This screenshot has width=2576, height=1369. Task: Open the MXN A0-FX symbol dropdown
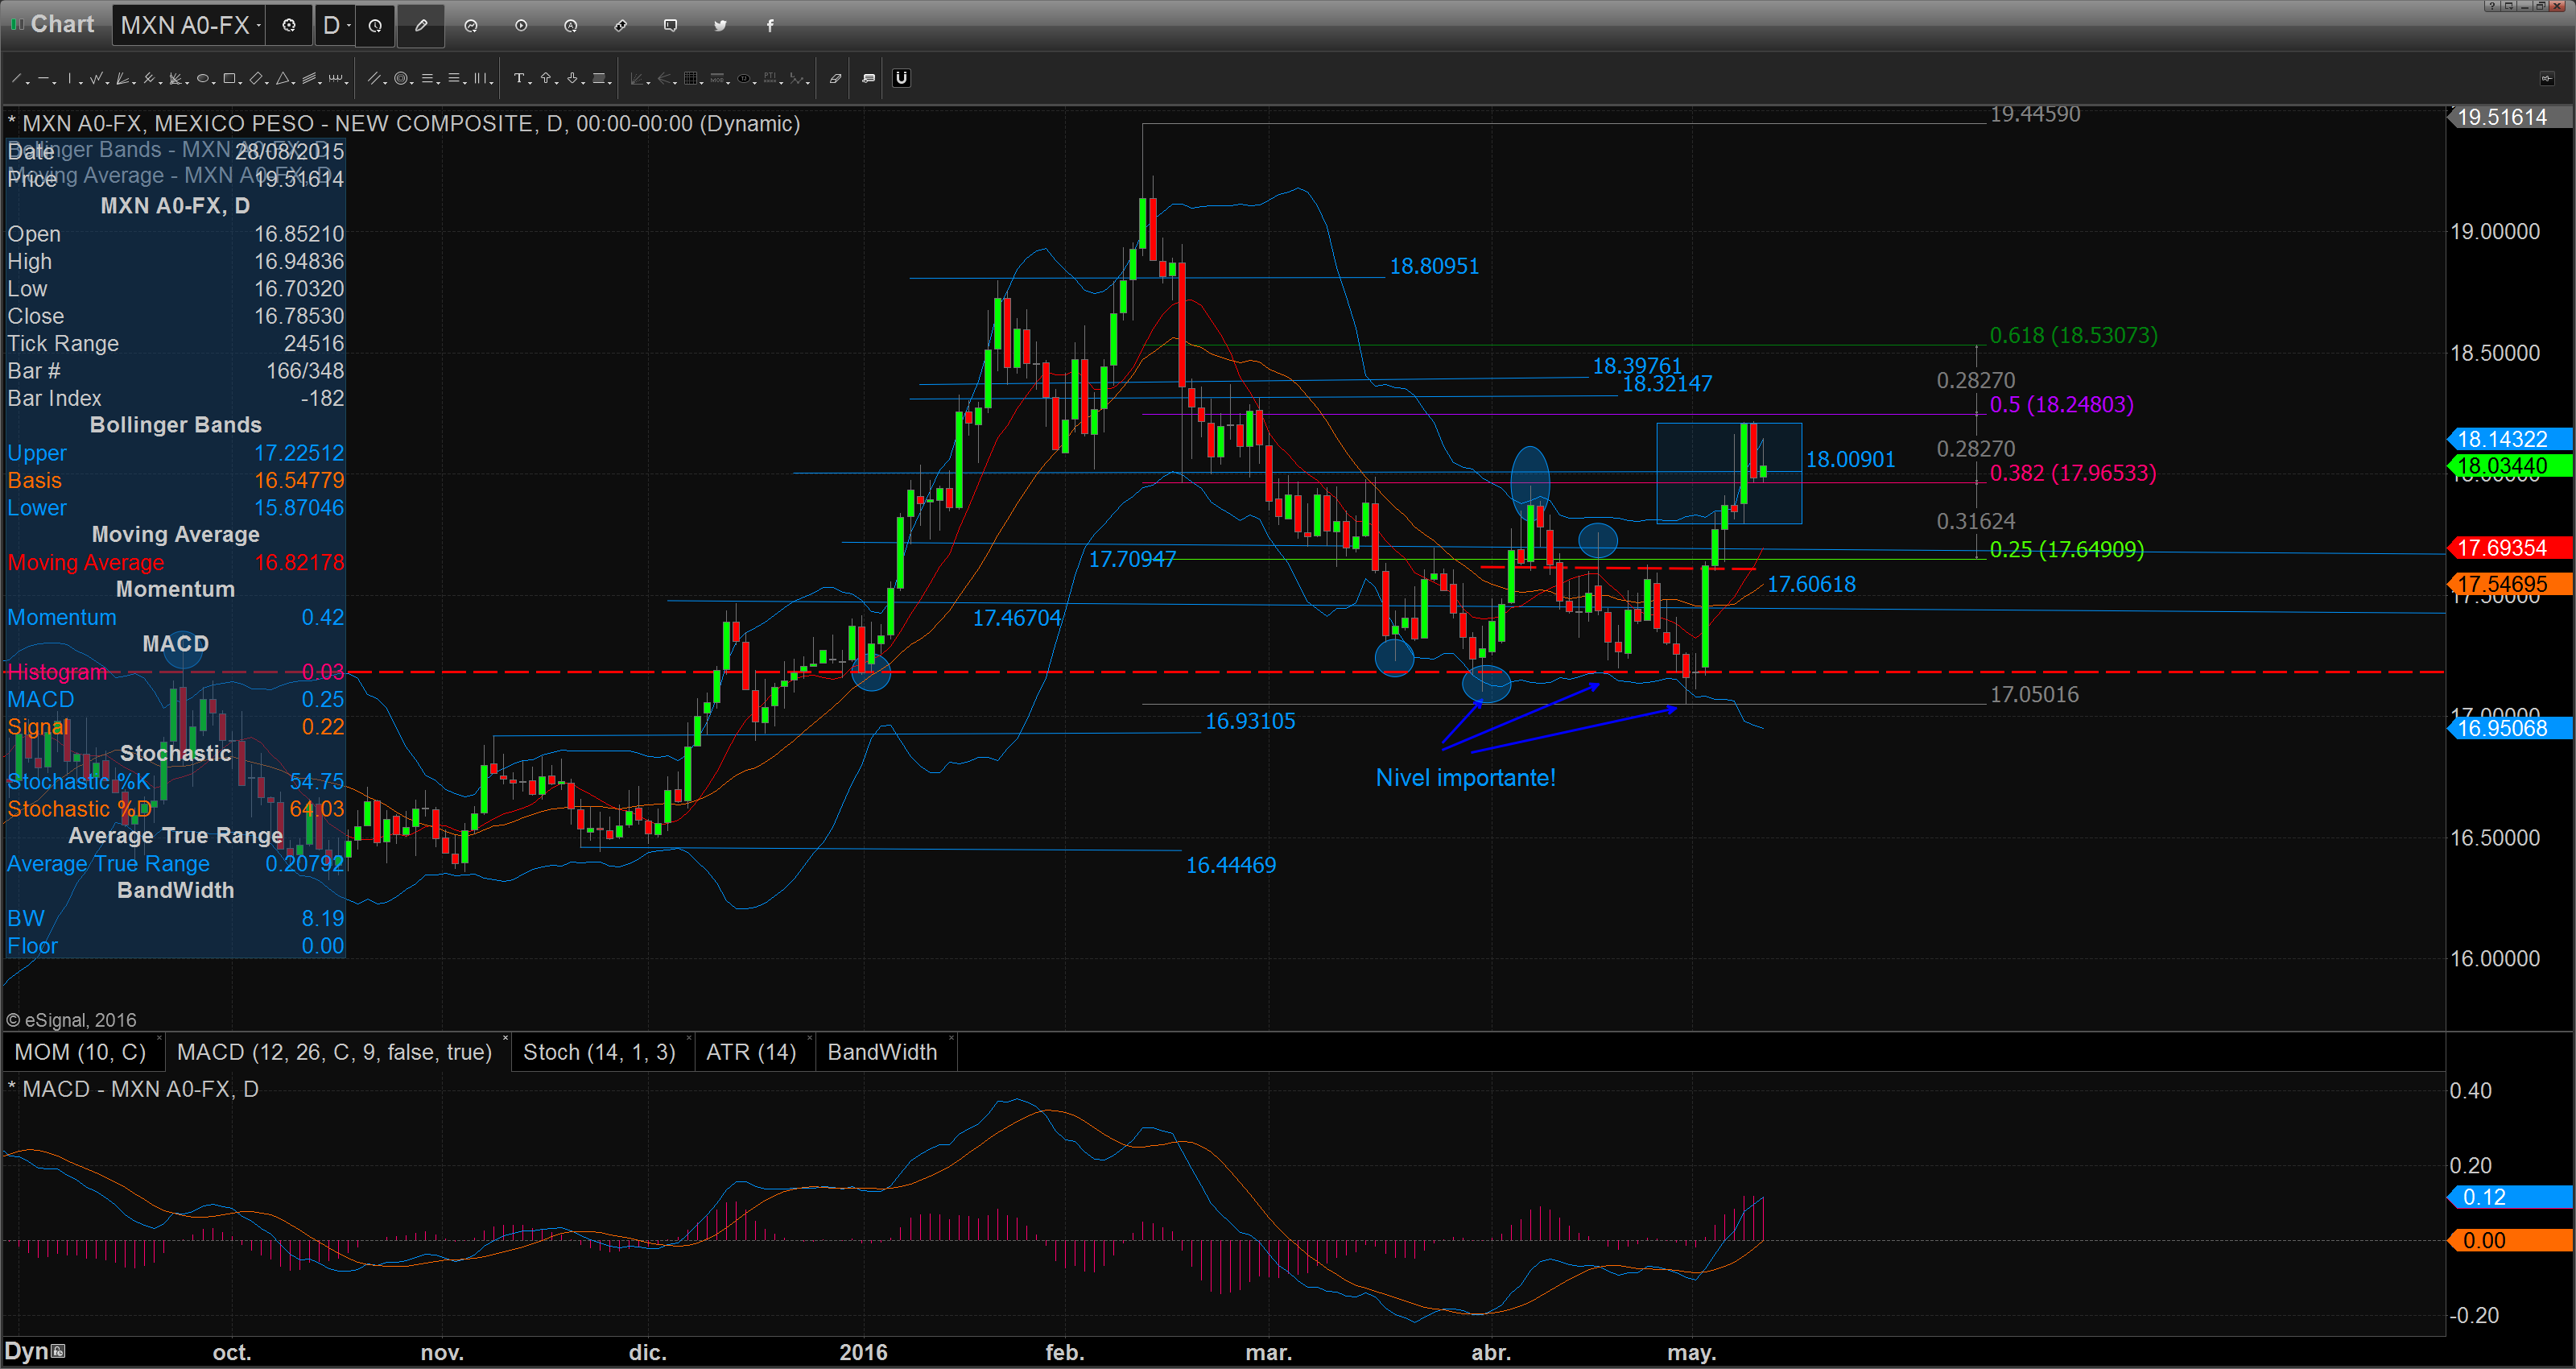[x=190, y=25]
